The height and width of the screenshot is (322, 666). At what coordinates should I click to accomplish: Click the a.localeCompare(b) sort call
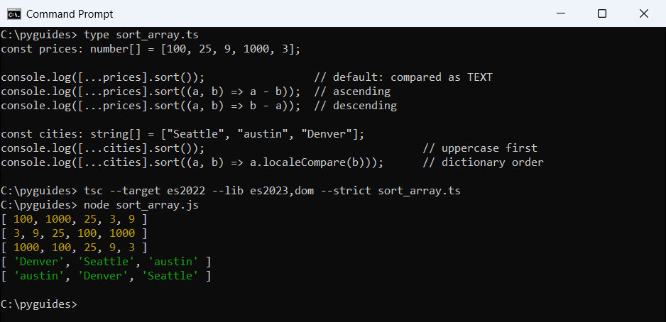coord(192,162)
